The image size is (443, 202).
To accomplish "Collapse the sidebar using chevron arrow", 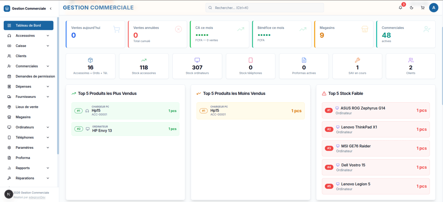I will 51,8.
